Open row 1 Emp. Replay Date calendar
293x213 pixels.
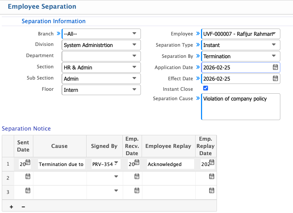212,162
